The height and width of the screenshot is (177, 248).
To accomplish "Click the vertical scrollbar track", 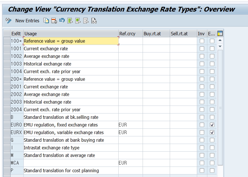I will point(220,108).
